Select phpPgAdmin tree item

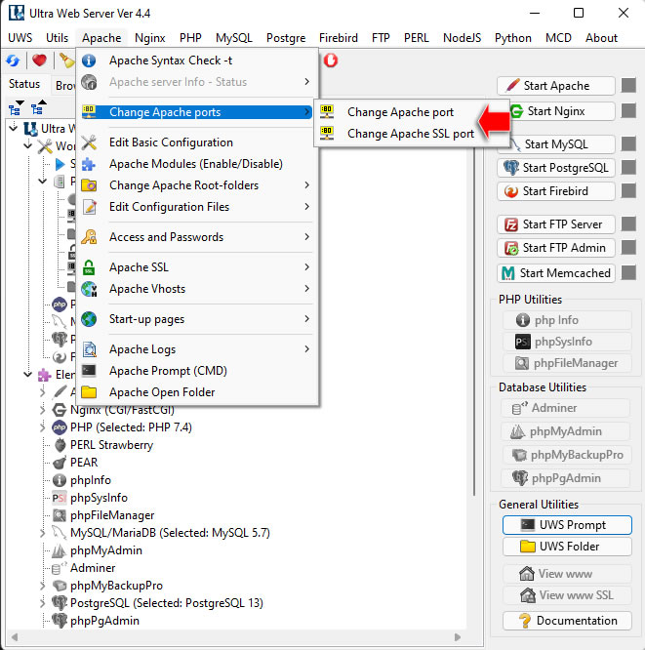pos(104,621)
